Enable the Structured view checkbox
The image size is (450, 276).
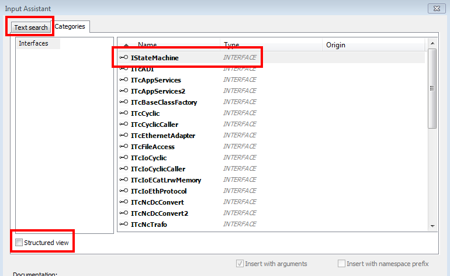click(19, 243)
